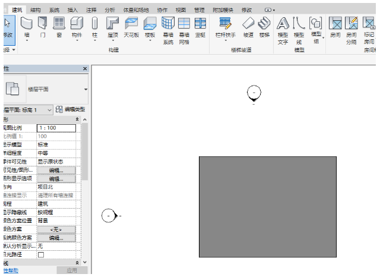The height and width of the screenshot is (277, 380).
Task: Open the 楼层平面 type selector dropdown
Action: [85, 89]
